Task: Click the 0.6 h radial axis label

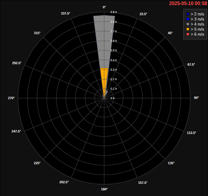Action: click(114, 41)
